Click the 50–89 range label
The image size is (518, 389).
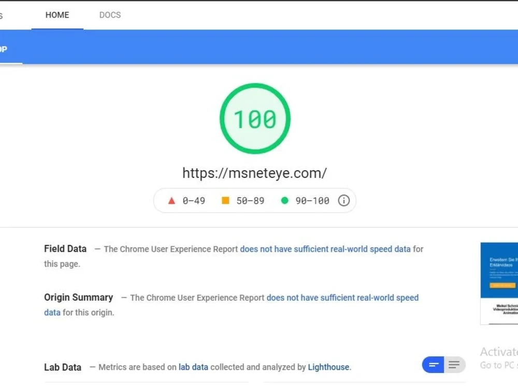pos(250,201)
